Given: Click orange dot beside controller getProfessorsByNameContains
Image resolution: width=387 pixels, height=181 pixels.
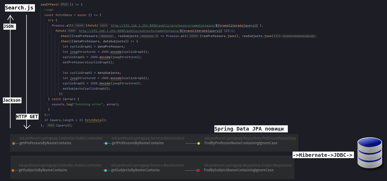Looking at the screenshot, I should pos(14,143).
